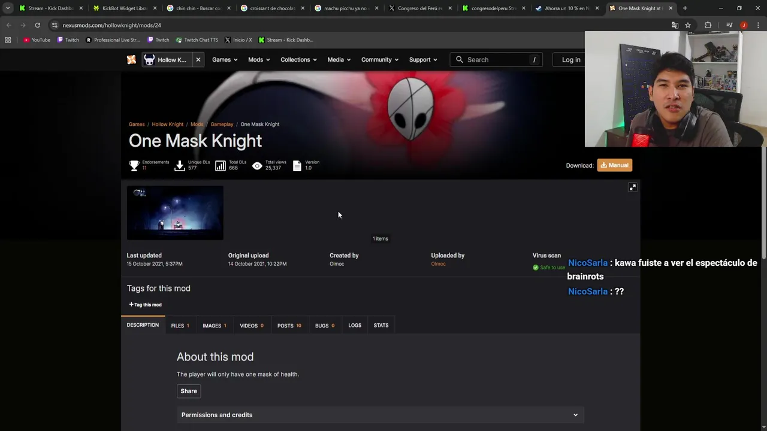This screenshot has width=767, height=431.
Task: Open Professional Live Str... bookmark
Action: [113, 40]
